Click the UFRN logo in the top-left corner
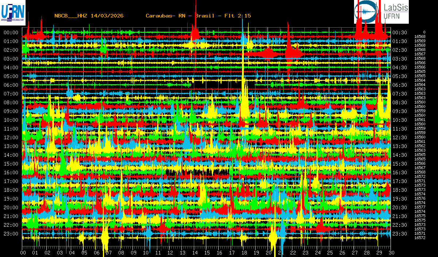The width and height of the screenshot is (438, 257). tap(13, 12)
